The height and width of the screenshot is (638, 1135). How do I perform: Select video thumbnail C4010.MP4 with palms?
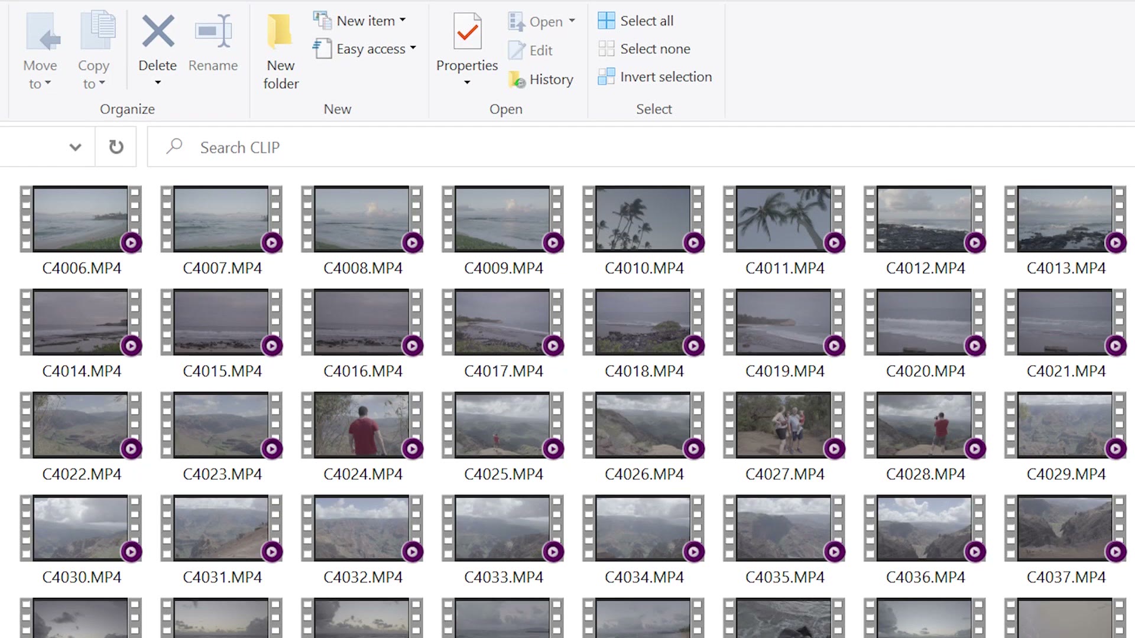pyautogui.click(x=644, y=219)
